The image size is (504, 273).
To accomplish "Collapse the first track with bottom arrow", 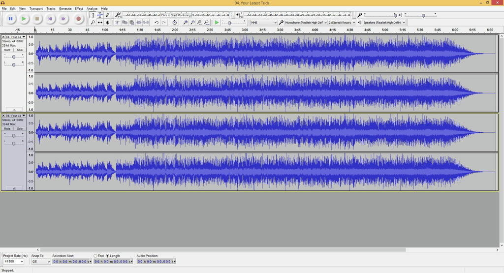I will click(14, 110).
